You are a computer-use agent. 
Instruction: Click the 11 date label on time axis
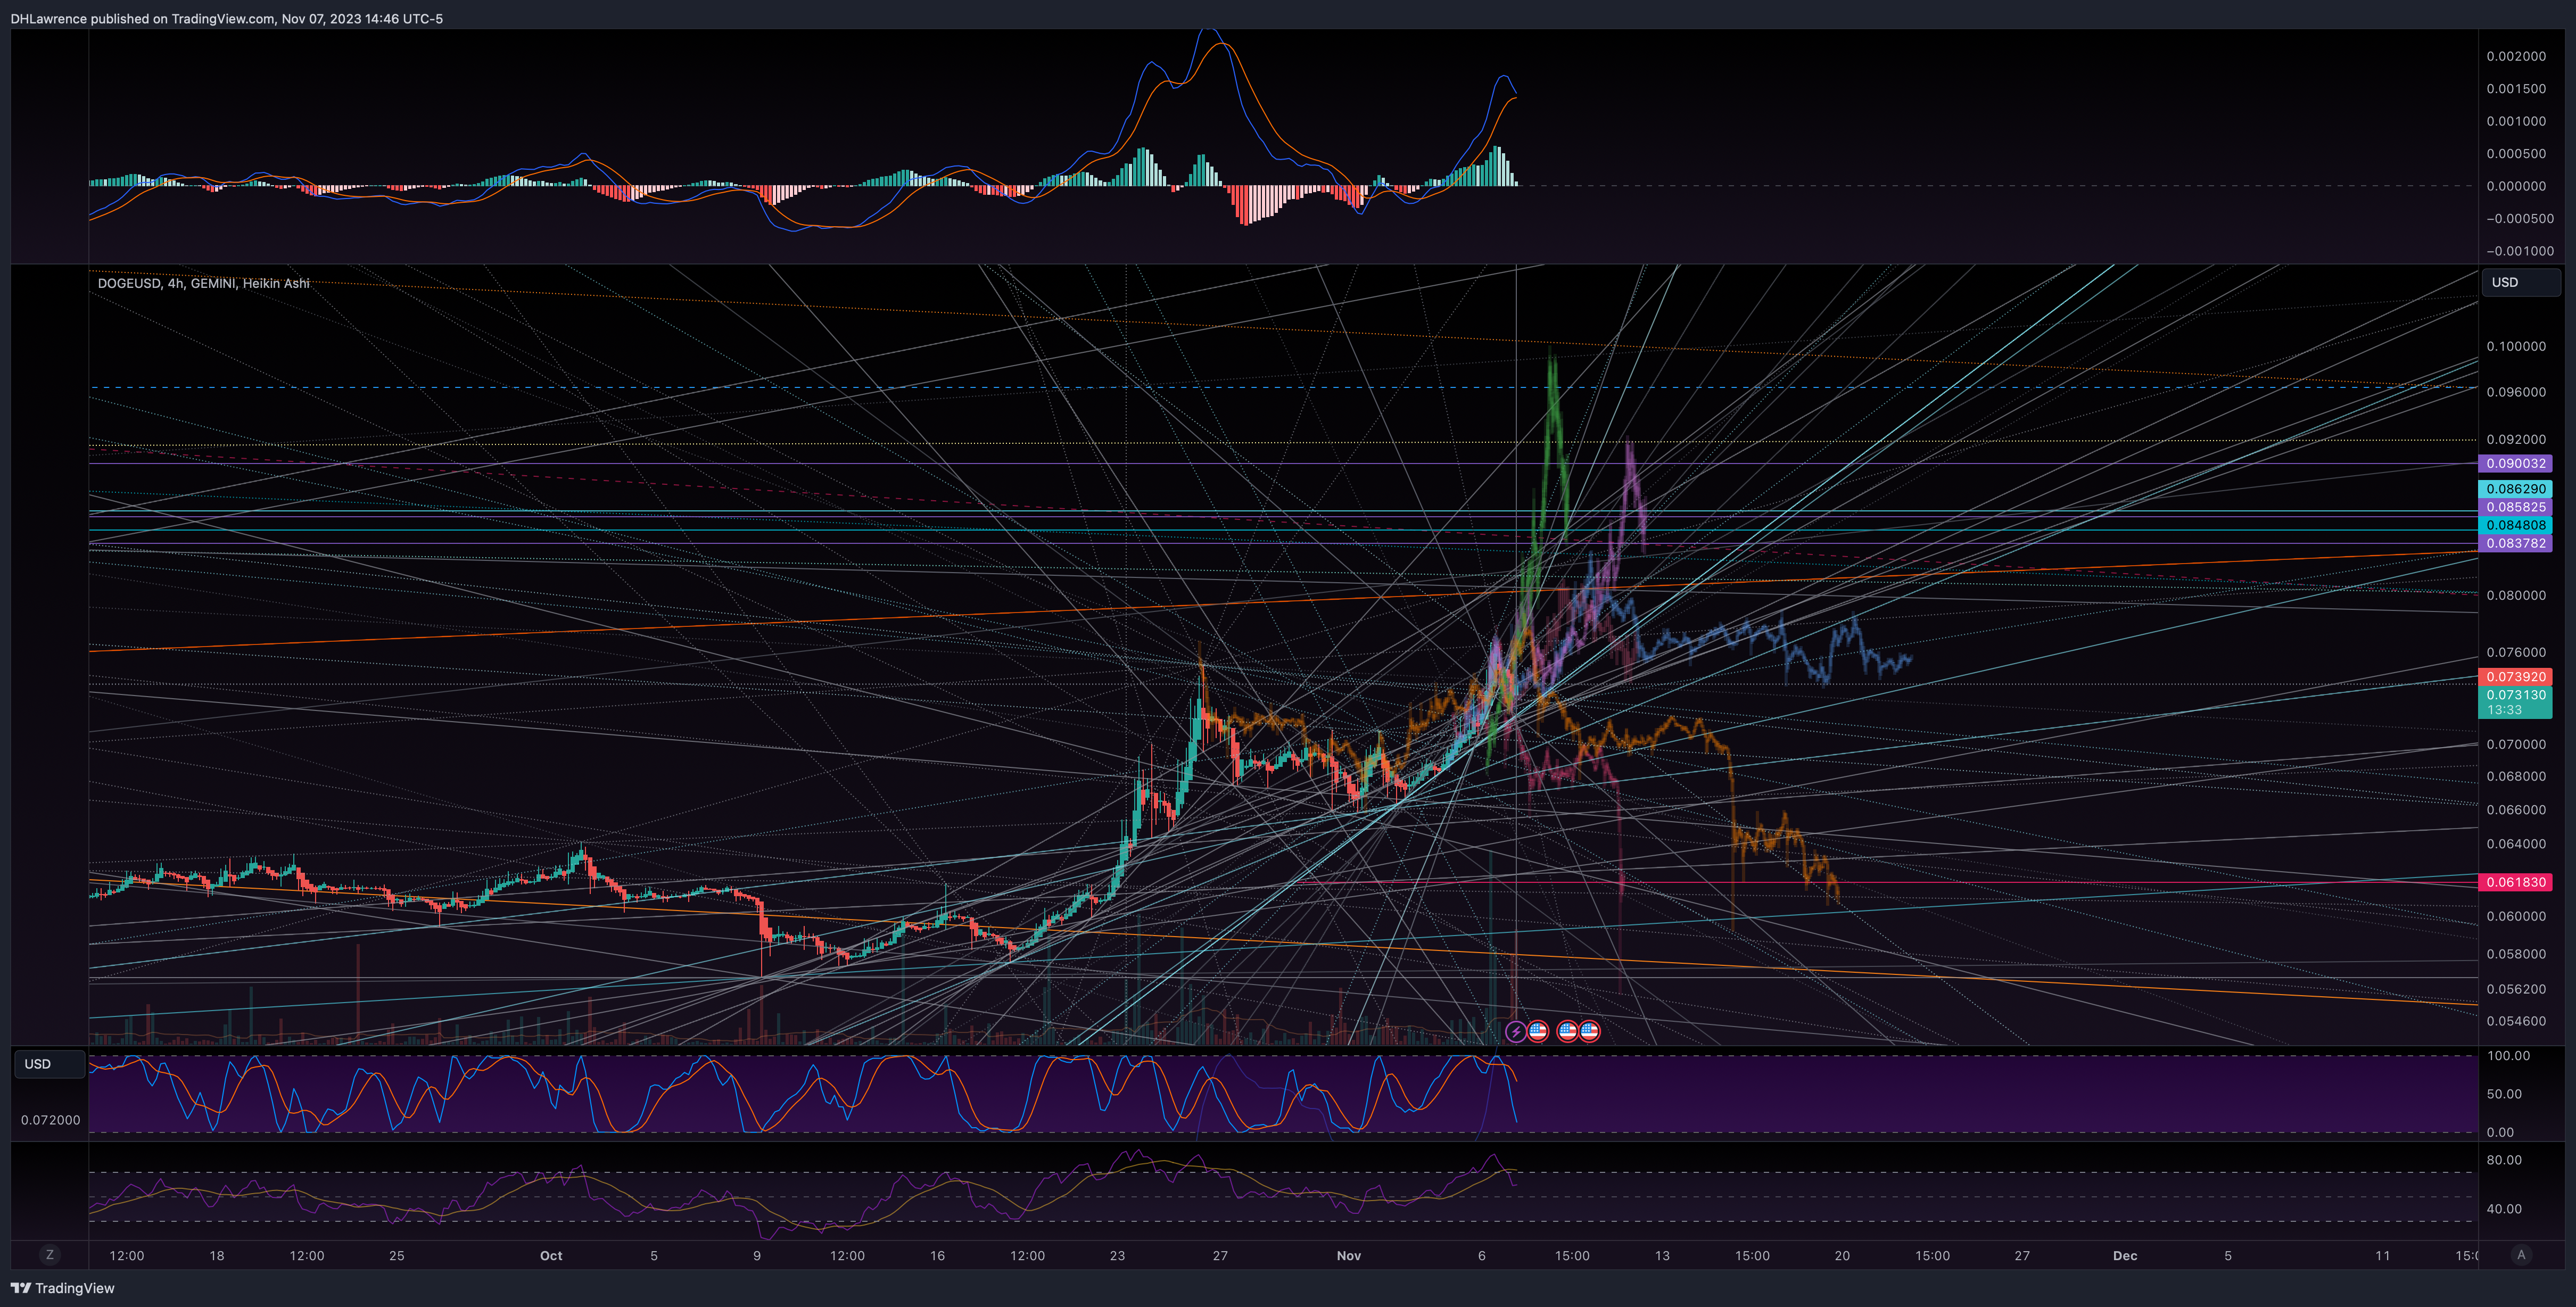click(2383, 1256)
